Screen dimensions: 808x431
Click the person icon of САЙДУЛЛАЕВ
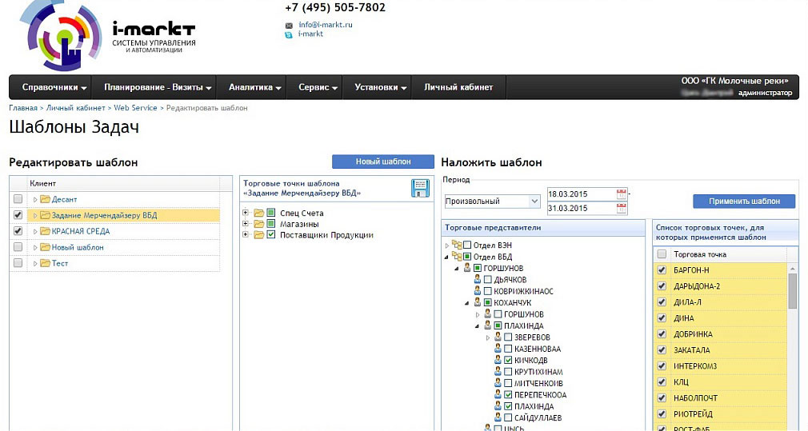coord(498,417)
